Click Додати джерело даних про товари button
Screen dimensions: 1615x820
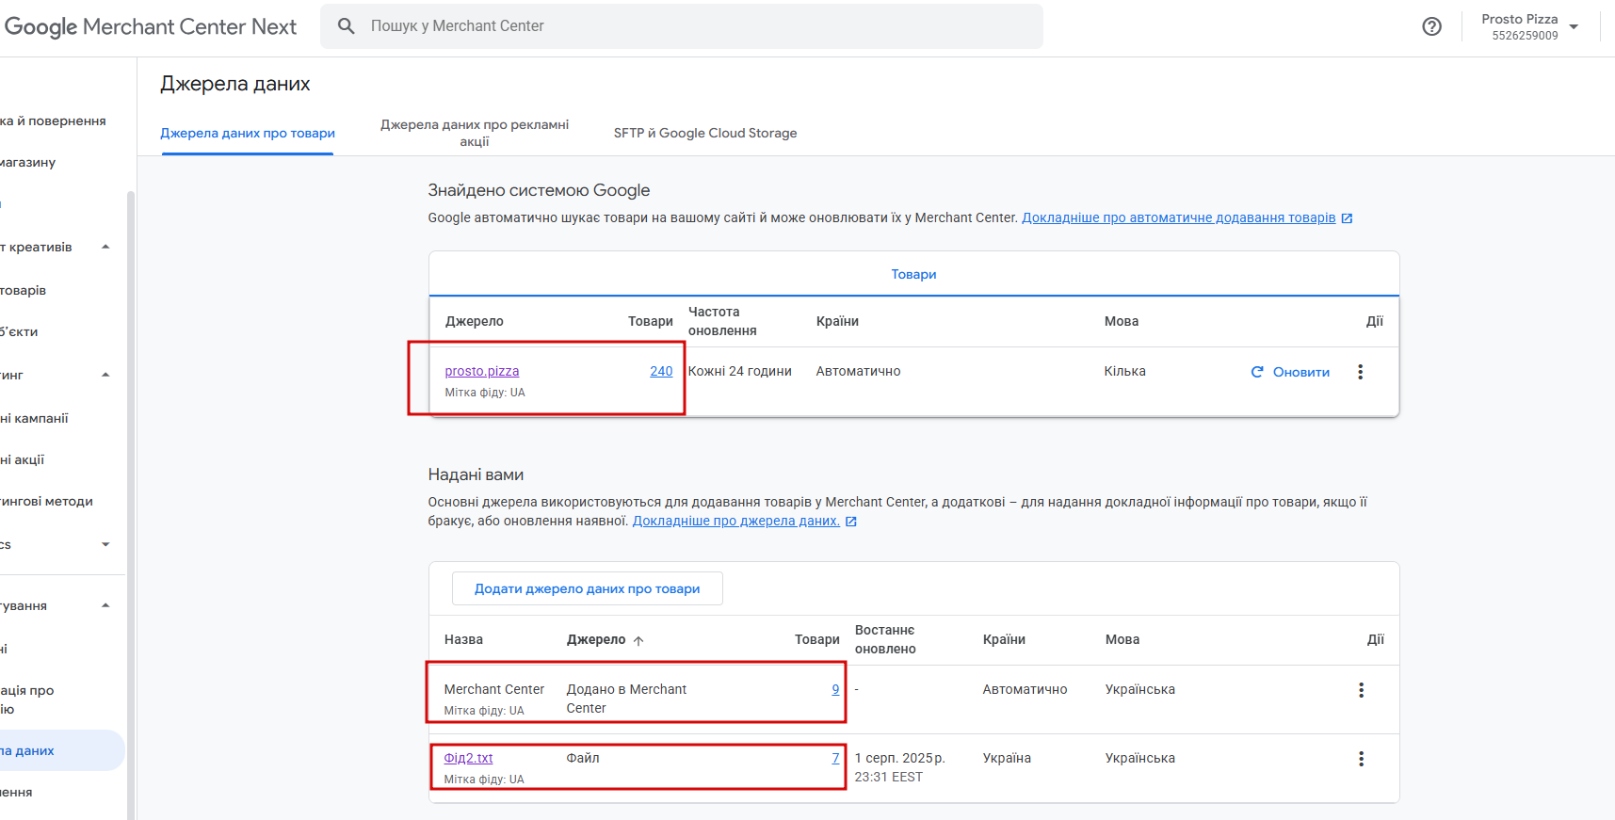coord(588,588)
